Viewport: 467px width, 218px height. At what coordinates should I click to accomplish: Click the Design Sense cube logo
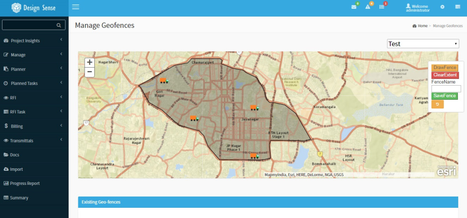pos(17,8)
